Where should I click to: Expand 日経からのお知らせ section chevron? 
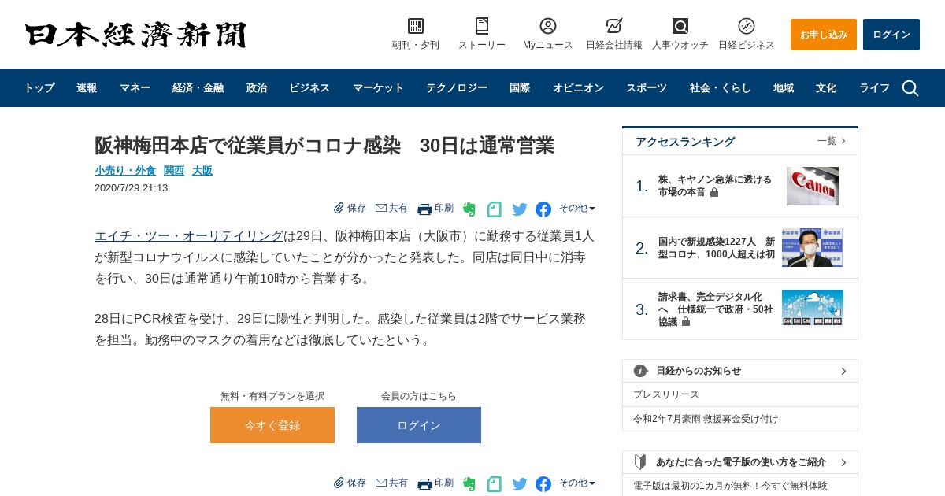click(843, 371)
